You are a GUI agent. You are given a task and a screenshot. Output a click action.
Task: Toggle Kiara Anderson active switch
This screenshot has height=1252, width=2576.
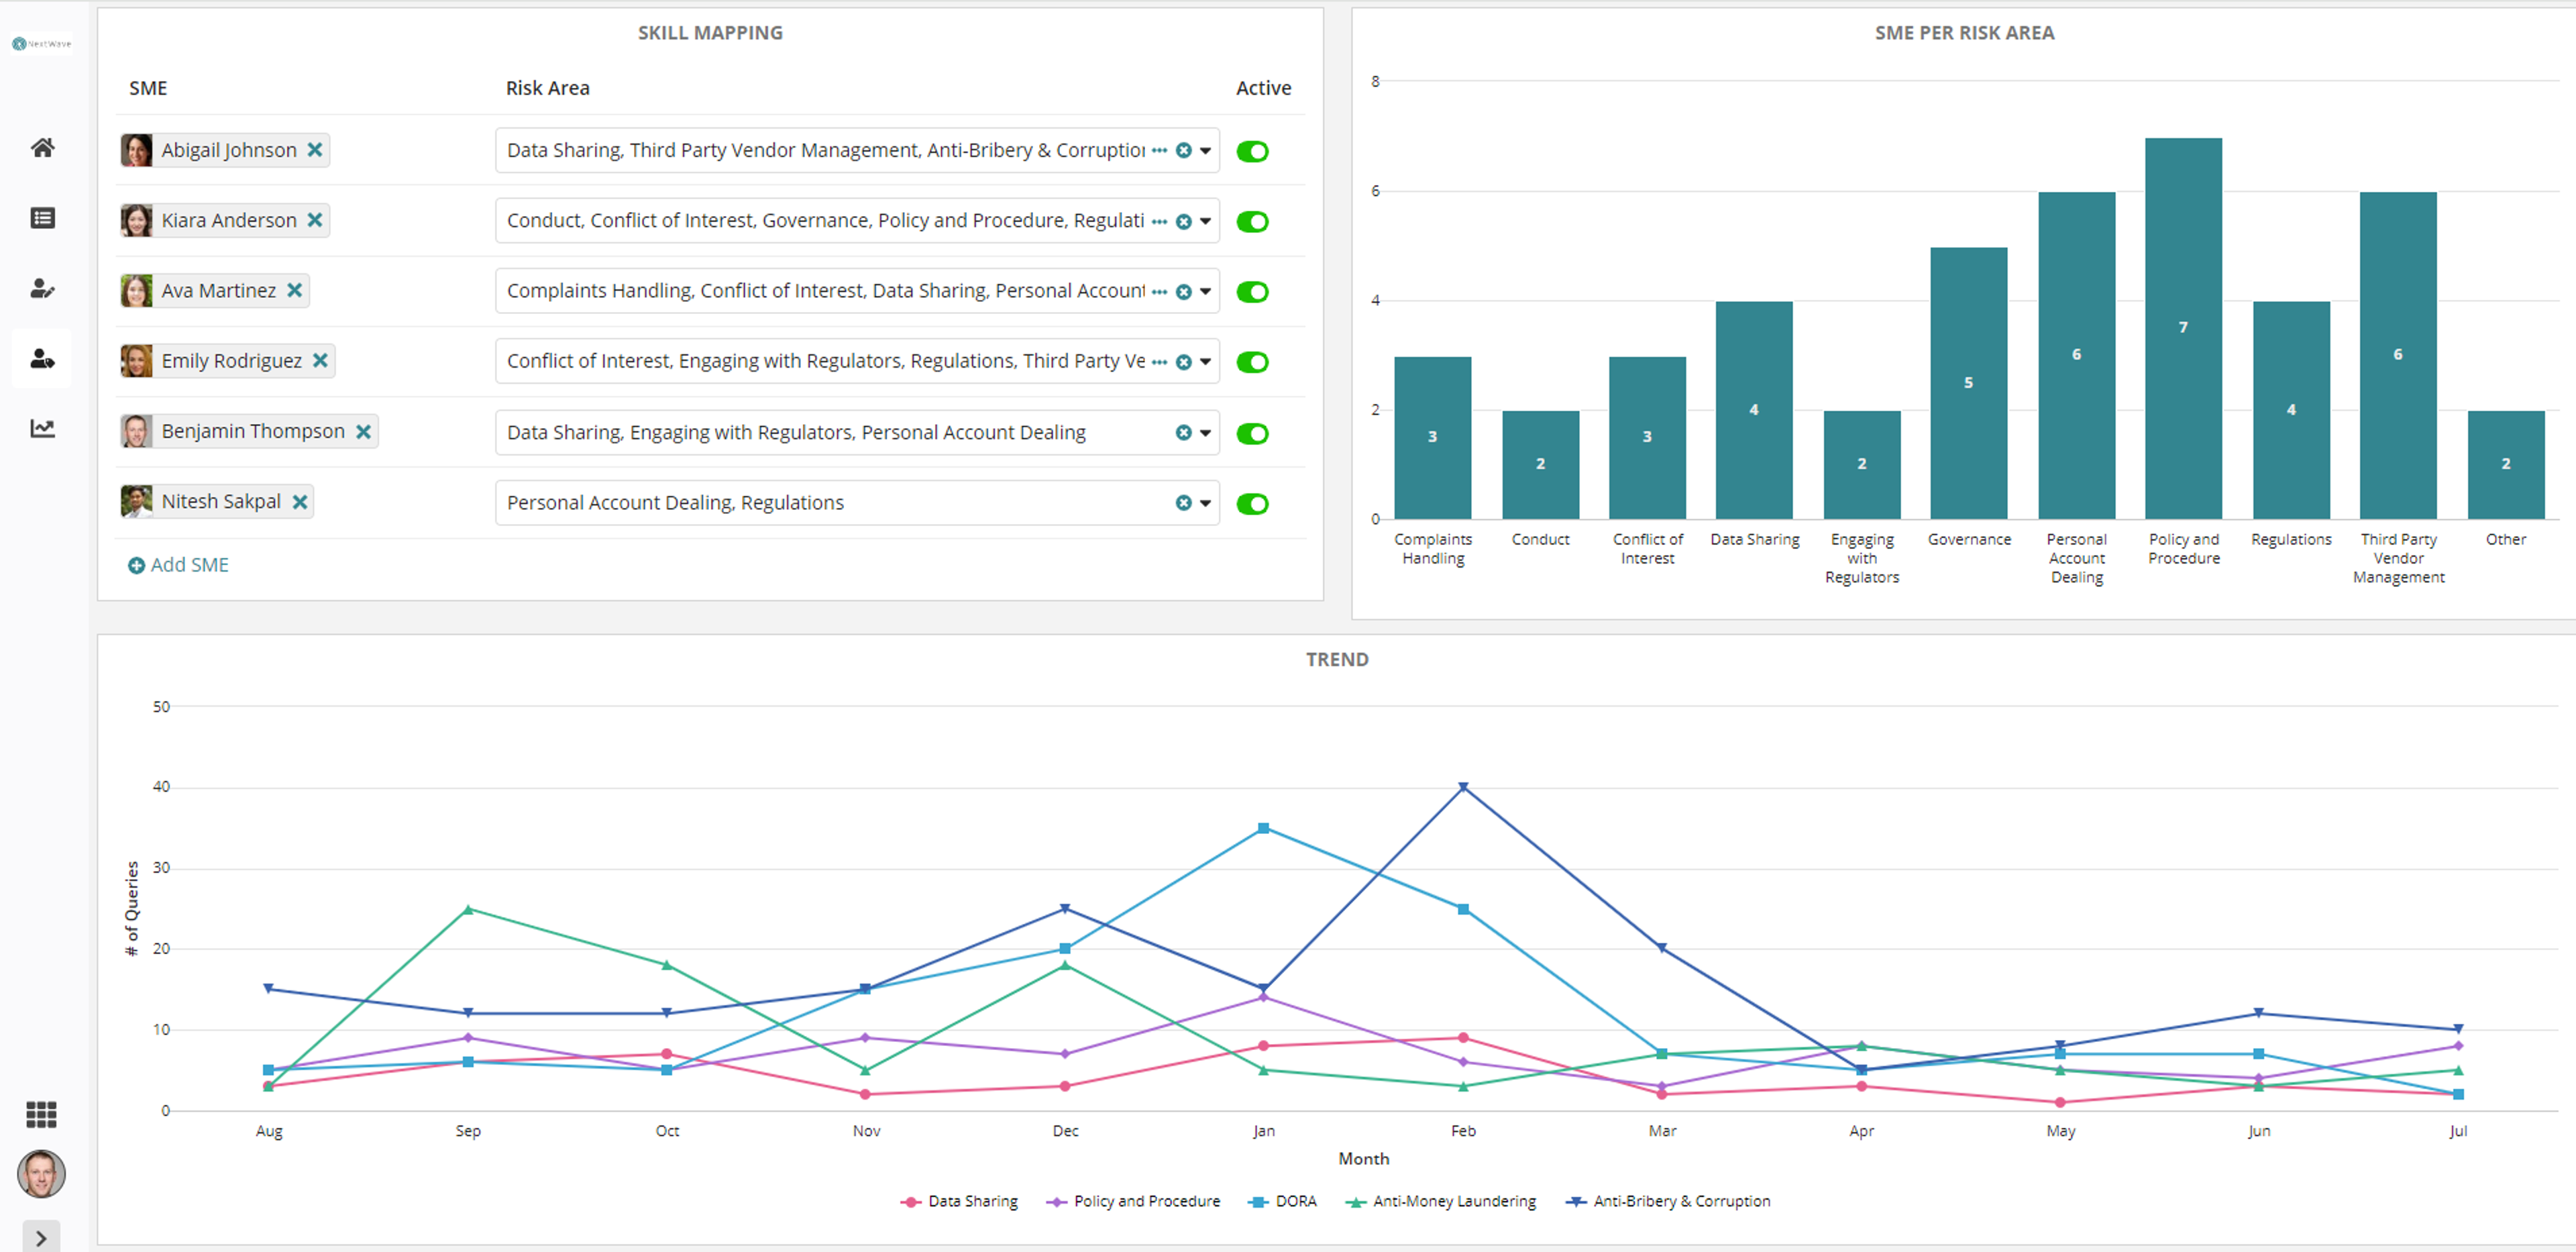click(1252, 221)
